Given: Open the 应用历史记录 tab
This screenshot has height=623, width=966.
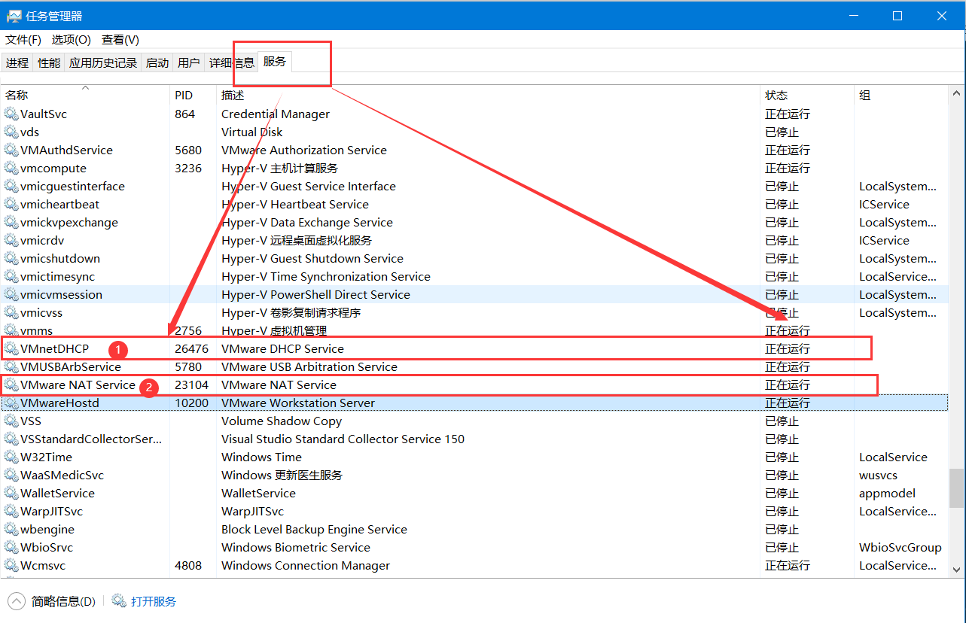Looking at the screenshot, I should coord(103,62).
